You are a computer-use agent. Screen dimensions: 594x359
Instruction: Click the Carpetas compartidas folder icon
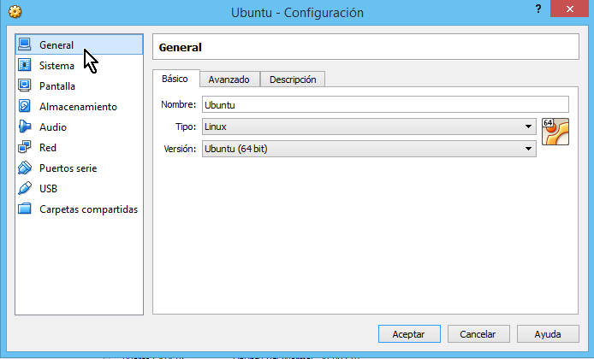click(25, 209)
